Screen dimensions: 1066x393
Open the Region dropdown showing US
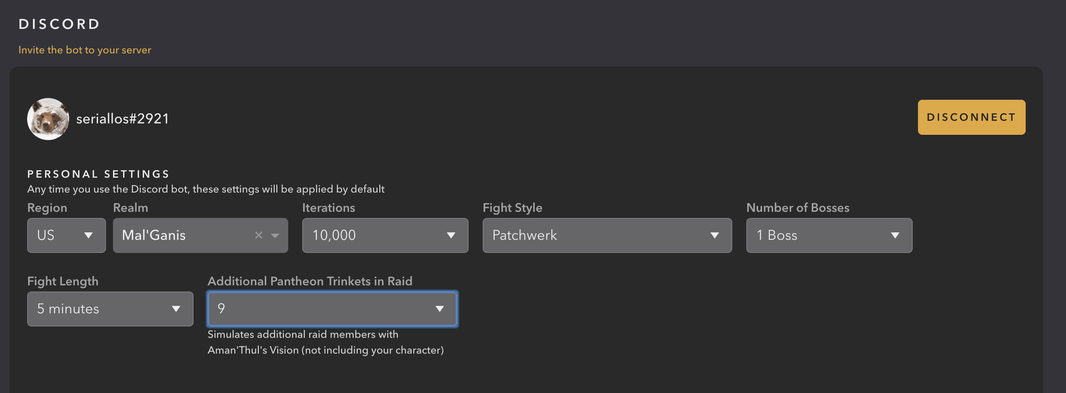57,235
